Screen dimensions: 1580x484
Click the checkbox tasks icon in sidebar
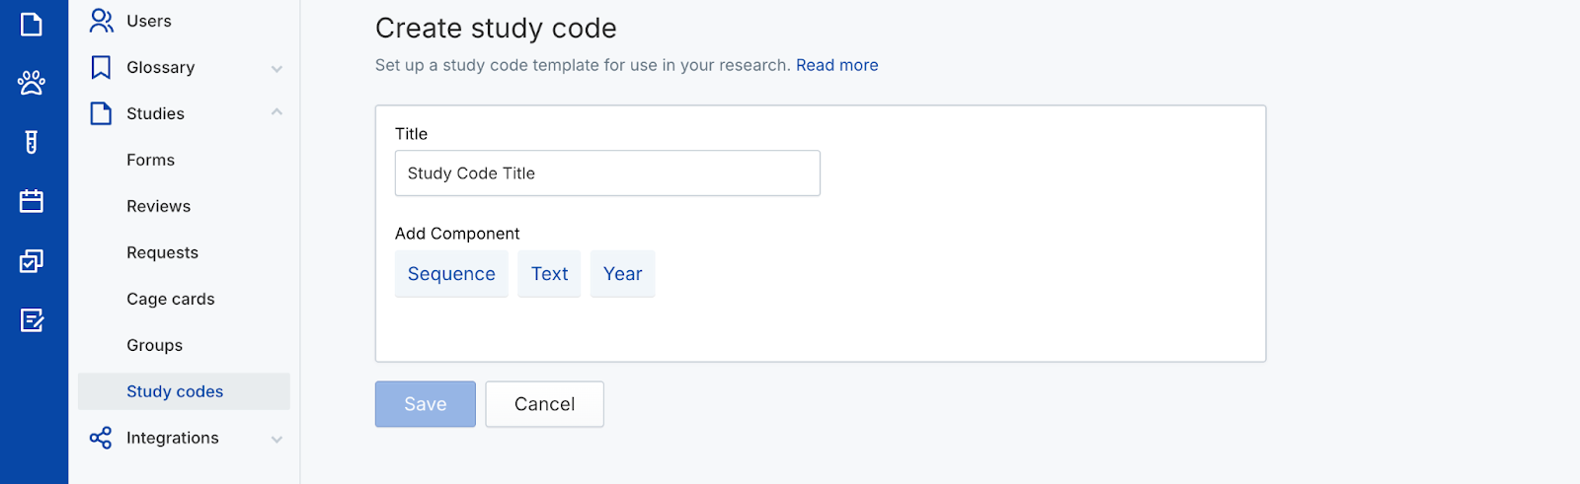32,261
